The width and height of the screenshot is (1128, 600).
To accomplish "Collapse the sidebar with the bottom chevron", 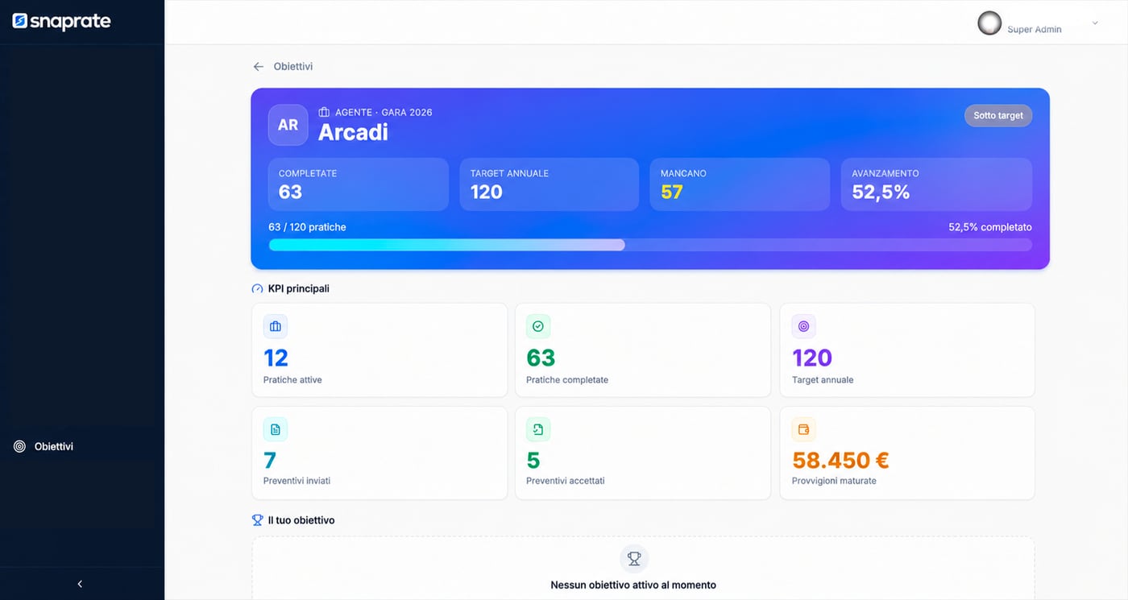I will 80,584.
